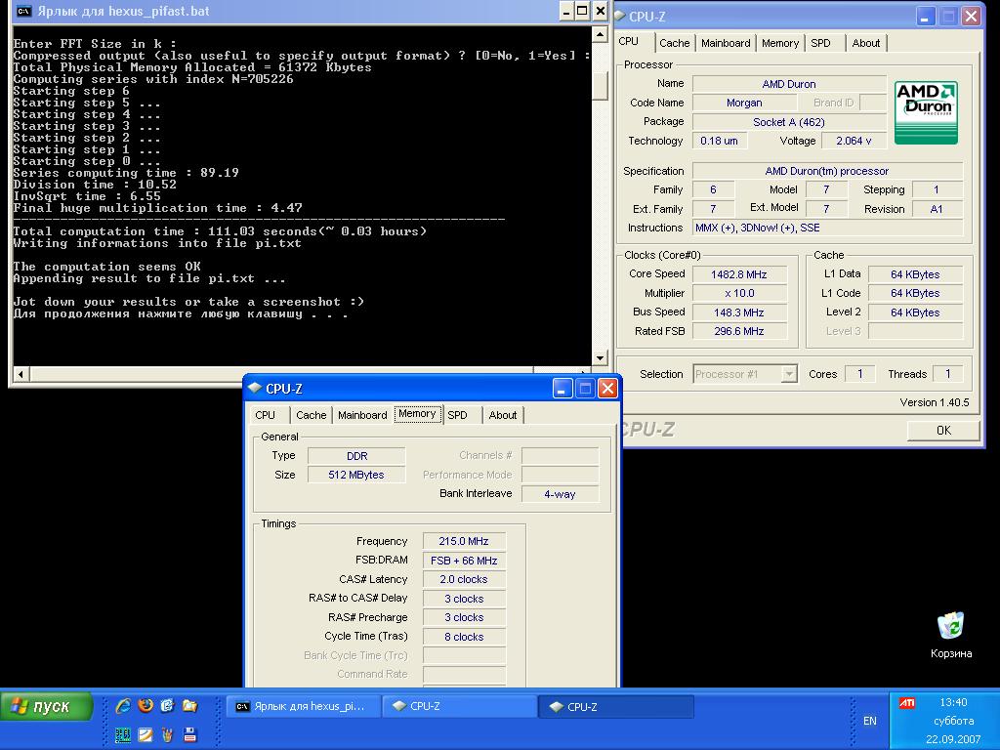The height and width of the screenshot is (750, 1000).
Task: Open SPD tab in CPU-Z CPU window
Action: (x=820, y=43)
